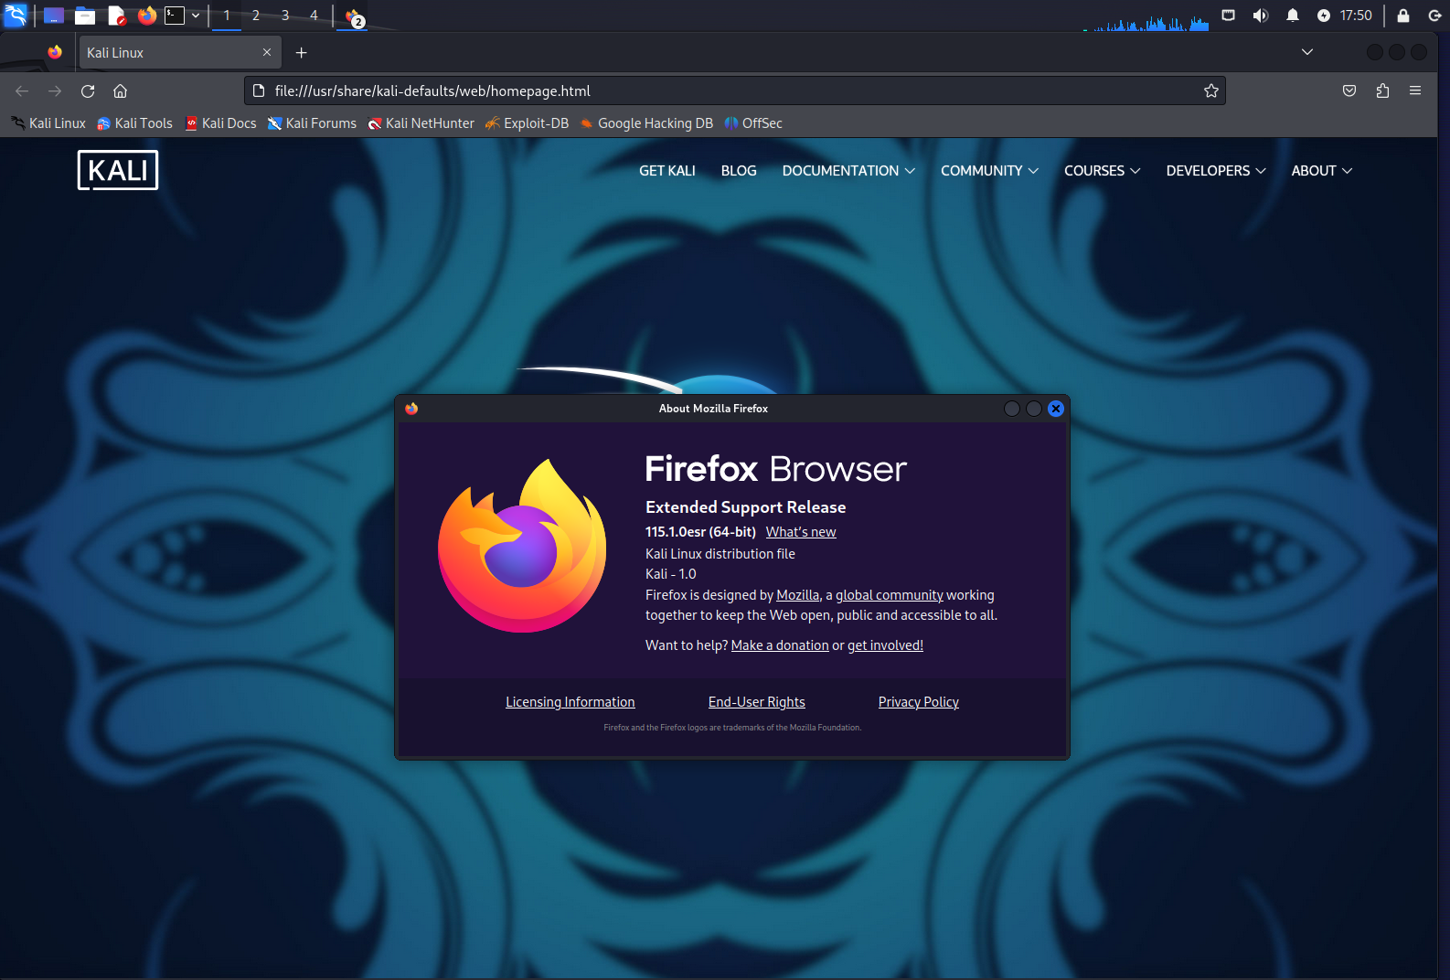The height and width of the screenshot is (980, 1450).
Task: Switch to workspace 2
Action: coord(256,16)
